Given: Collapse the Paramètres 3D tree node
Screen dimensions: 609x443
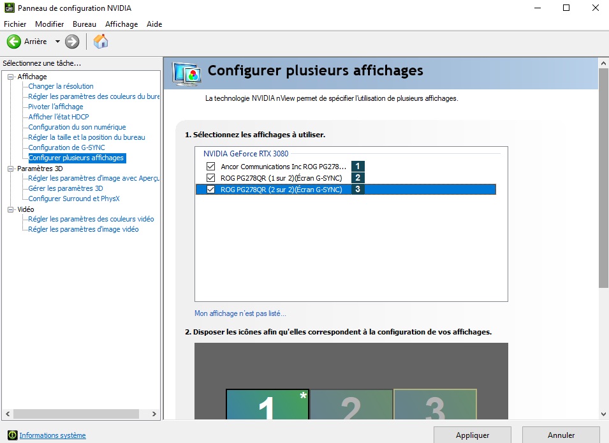Looking at the screenshot, I should 10,169.
